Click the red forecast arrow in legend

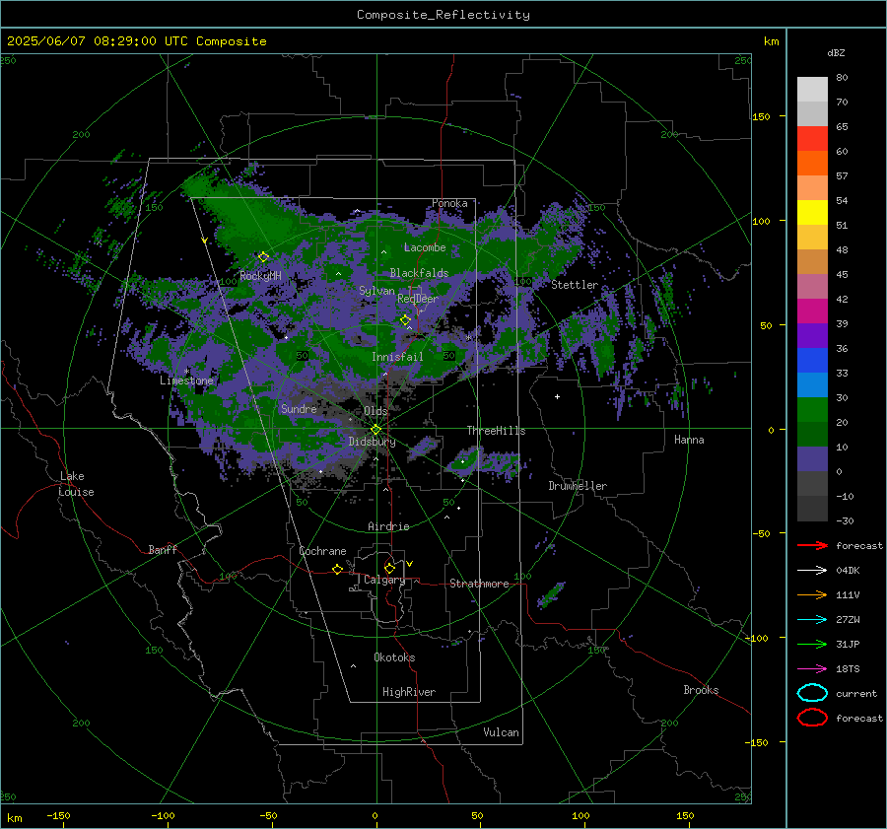click(x=812, y=545)
